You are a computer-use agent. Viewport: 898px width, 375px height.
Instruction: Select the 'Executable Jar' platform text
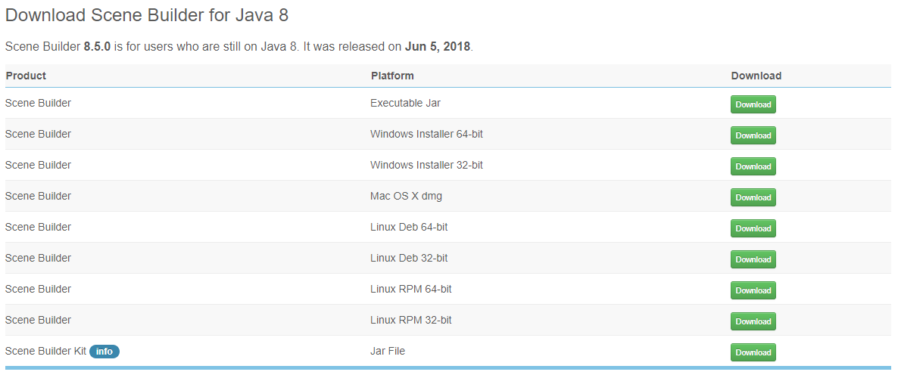tap(406, 104)
